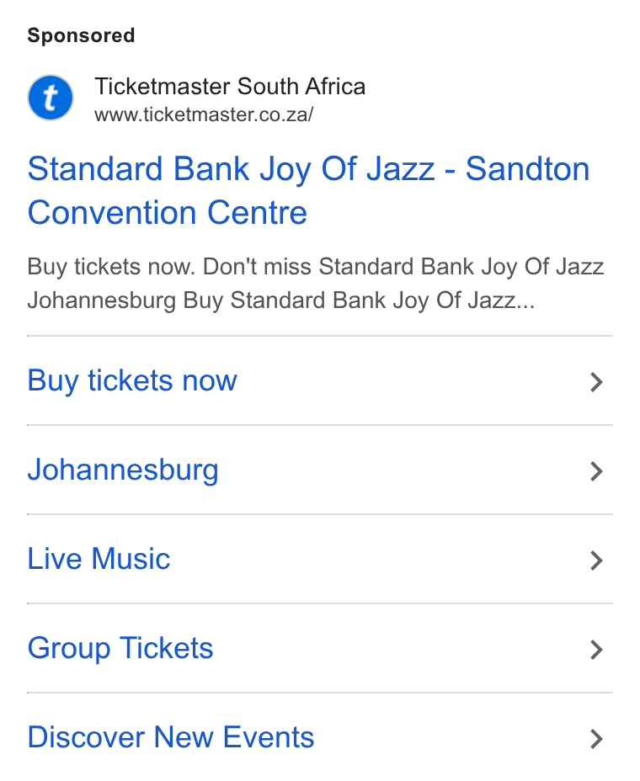
Task: Click the word Sandton in the ad title
Action: tap(528, 169)
